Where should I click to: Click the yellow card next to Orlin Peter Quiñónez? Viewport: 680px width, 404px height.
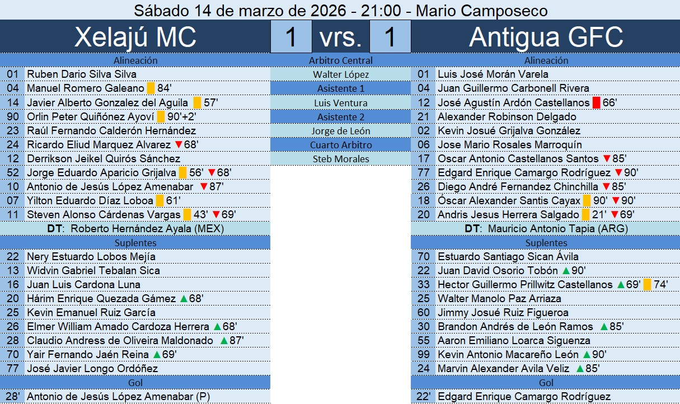[161, 116]
